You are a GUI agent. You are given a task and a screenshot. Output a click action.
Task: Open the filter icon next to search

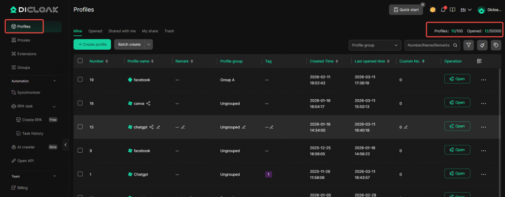[469, 45]
